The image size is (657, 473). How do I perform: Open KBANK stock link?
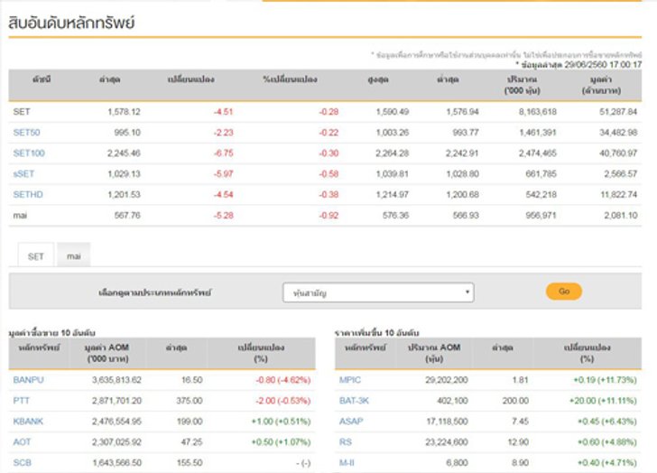(28, 422)
